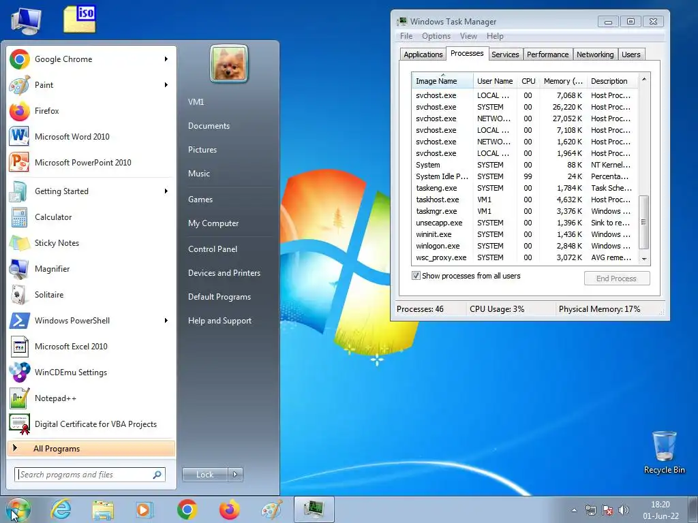Click the Lock button
The image size is (698, 523).
[204, 475]
